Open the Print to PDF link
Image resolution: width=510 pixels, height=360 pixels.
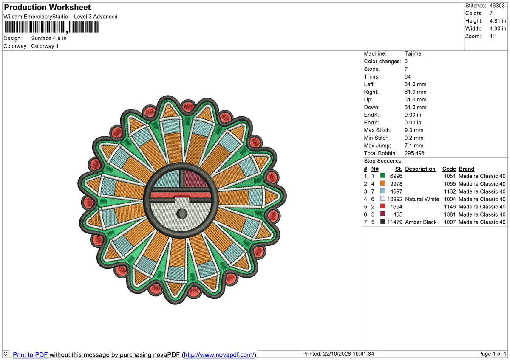point(30,354)
